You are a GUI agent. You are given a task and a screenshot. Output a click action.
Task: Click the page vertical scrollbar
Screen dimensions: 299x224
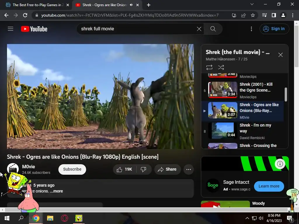point(296,46)
